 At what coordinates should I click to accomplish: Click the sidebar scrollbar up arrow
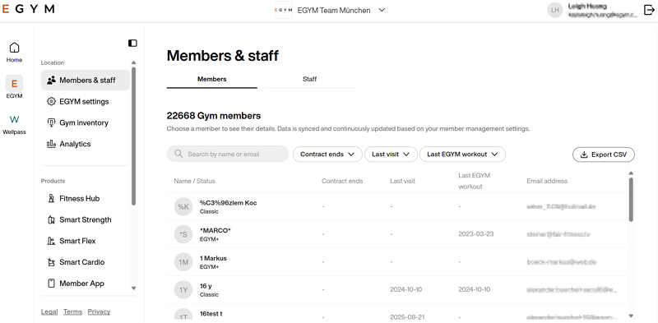tap(134, 62)
